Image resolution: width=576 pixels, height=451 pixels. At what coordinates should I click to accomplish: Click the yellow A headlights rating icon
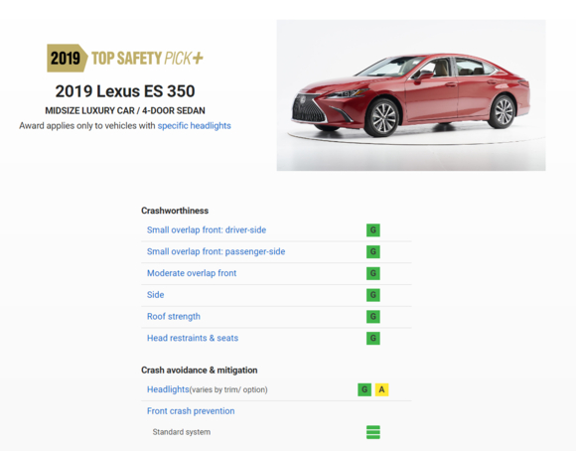(381, 389)
